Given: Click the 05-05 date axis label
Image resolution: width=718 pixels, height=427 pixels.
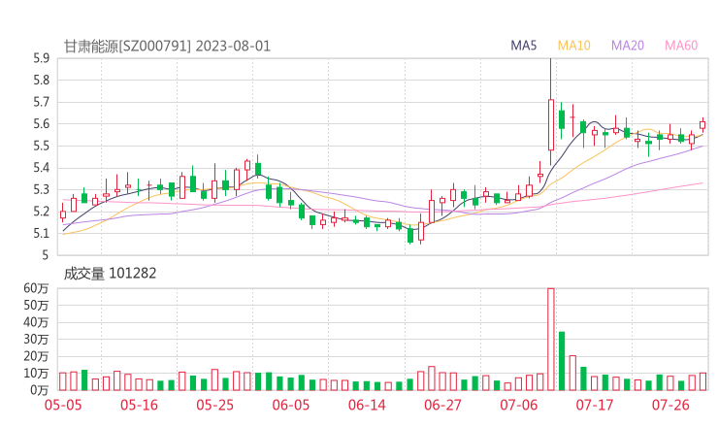Looking at the screenshot, I should click(x=63, y=405).
